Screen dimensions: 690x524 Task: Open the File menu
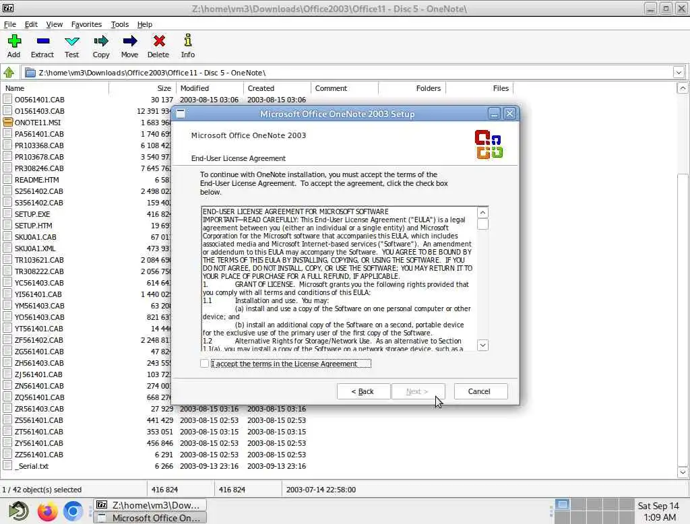(x=9, y=24)
